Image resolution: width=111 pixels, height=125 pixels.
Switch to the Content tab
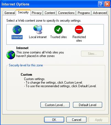tap(50, 13)
